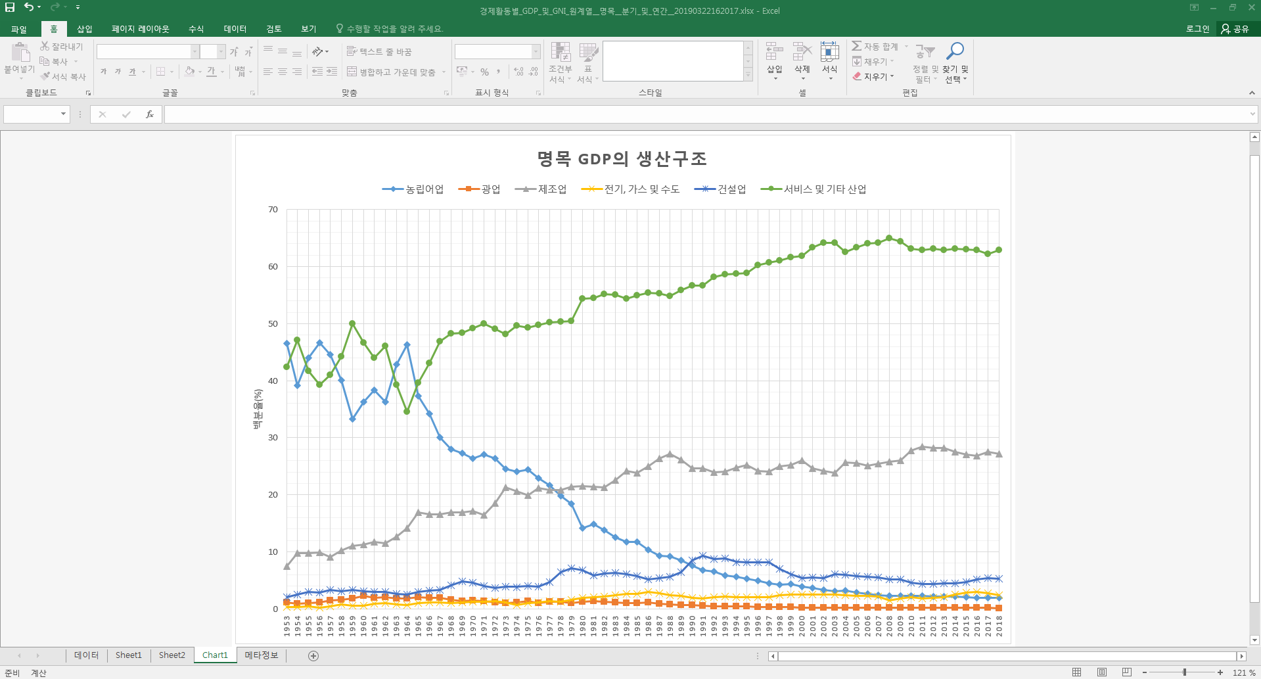The image size is (1261, 679).
Task: Click the Insert cells (삽입) ribbon icon
Action: pyautogui.click(x=775, y=53)
